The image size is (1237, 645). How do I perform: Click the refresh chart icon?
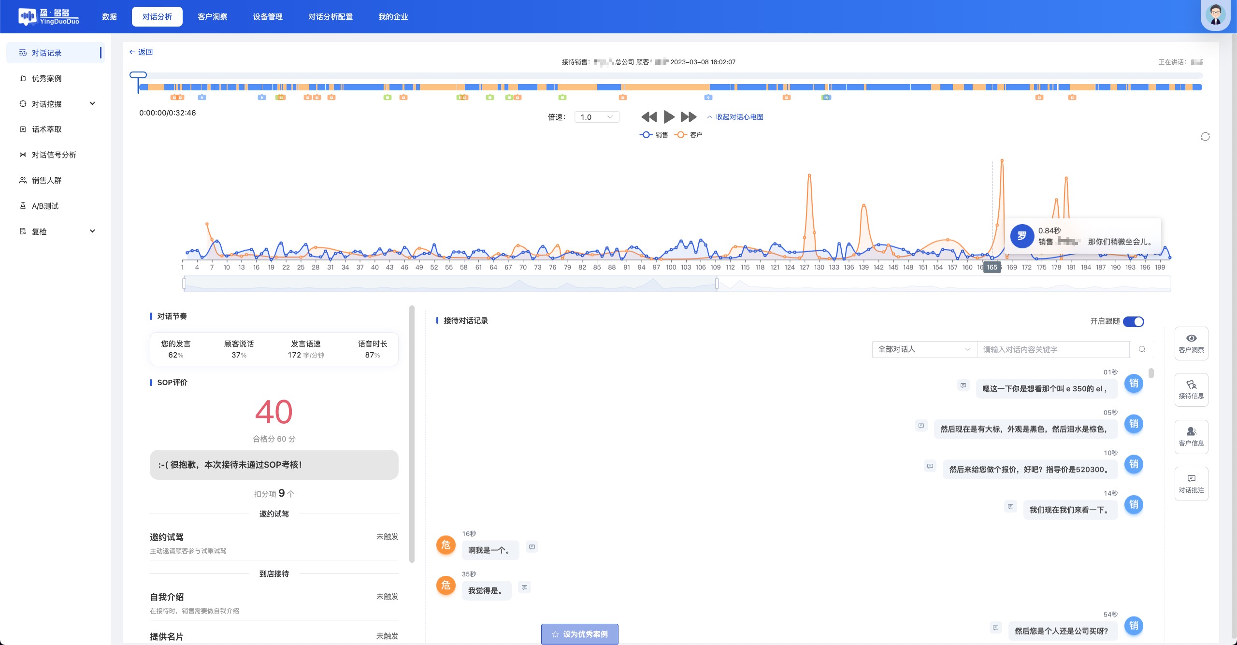(x=1205, y=137)
